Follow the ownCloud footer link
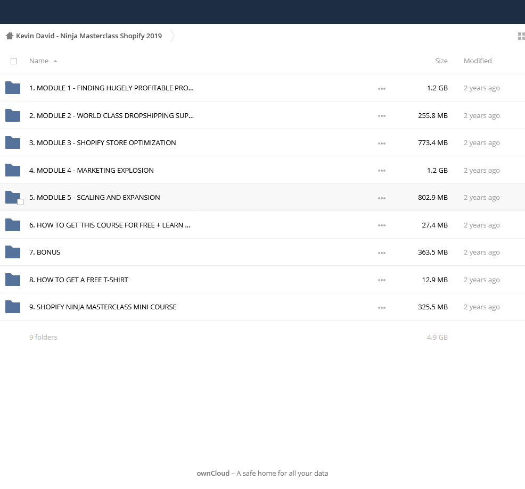Image resolution: width=525 pixels, height=489 pixels. 213,473
